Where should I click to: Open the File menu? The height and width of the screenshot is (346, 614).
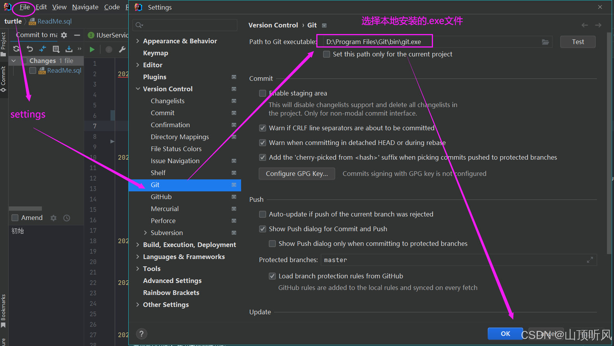[24, 7]
